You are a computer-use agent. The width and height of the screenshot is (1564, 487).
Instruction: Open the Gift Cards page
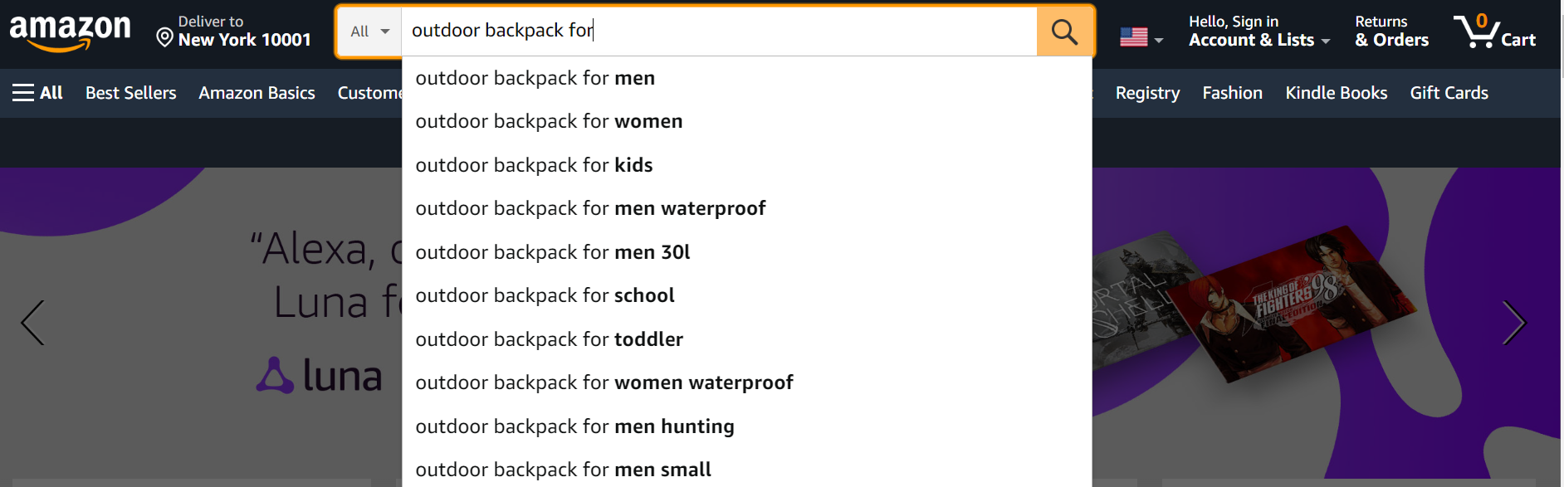(x=1449, y=93)
